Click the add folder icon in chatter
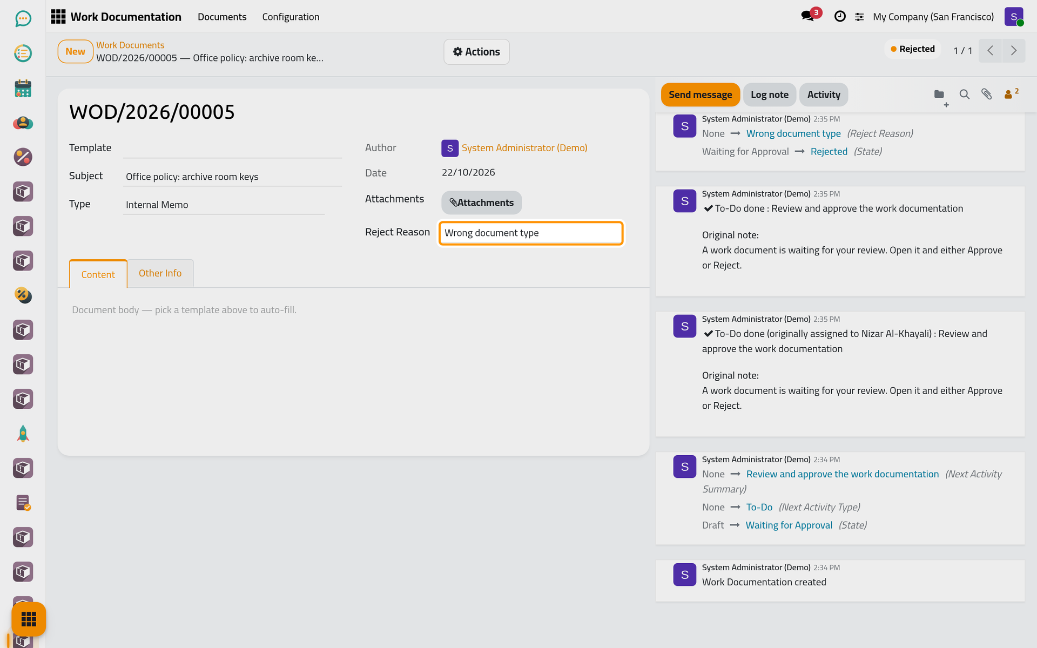1037x648 pixels. (x=940, y=96)
